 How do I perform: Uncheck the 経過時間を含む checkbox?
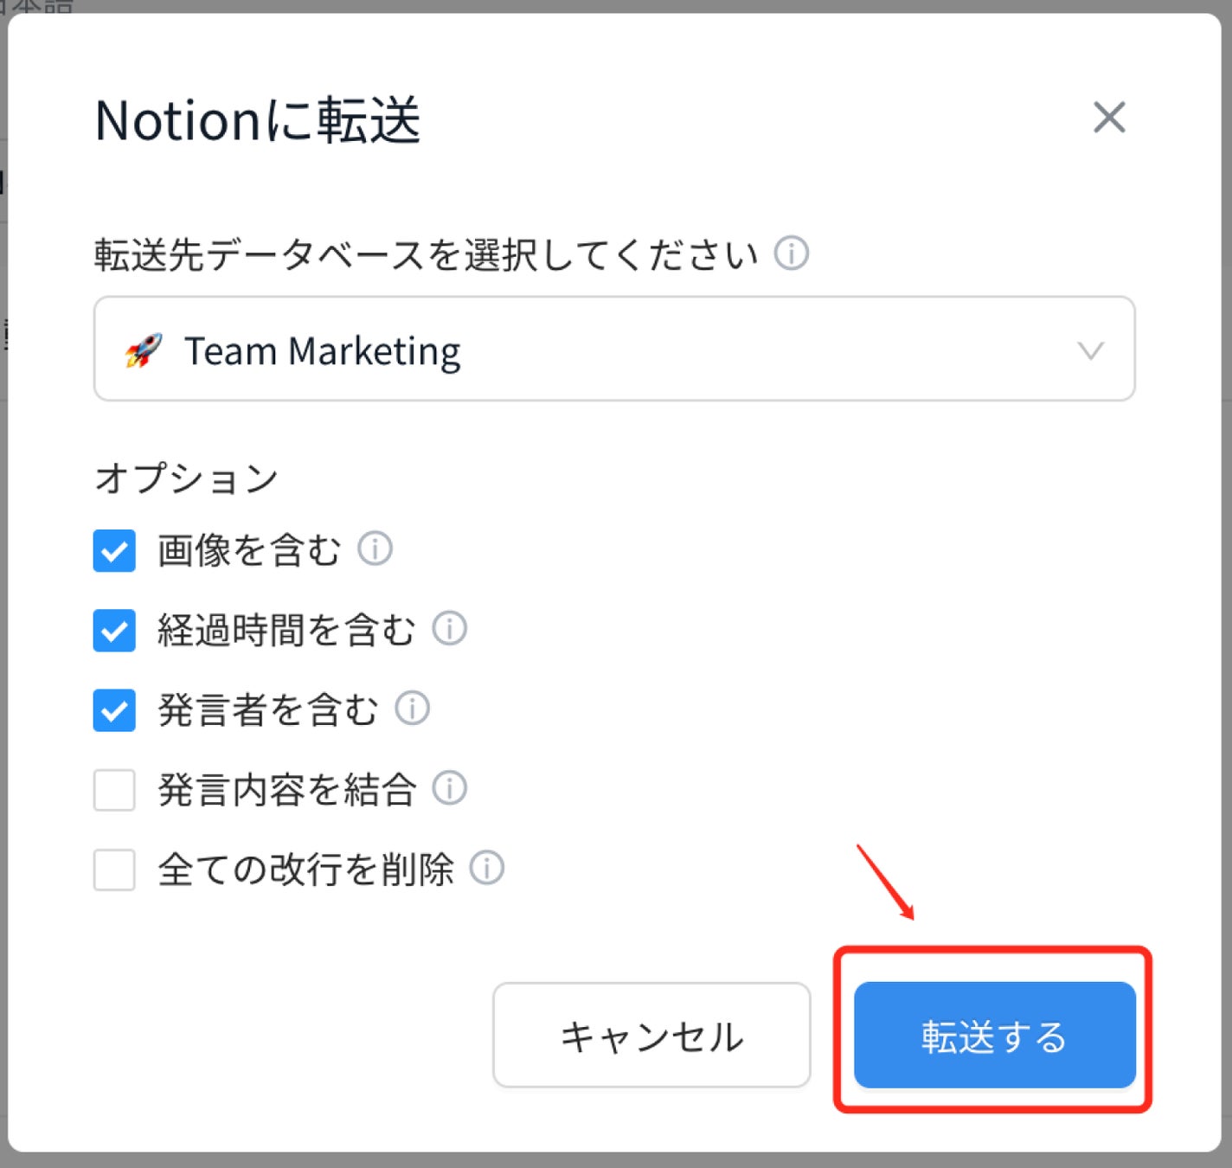[114, 631]
